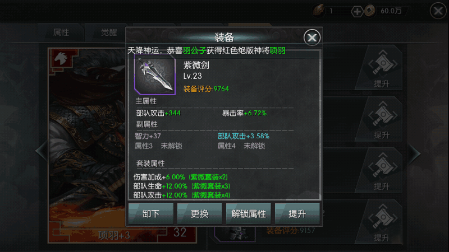Screen dimensions: 449x252
Task: Click the armor equipment slot thumbnail below dialog
Action: click(x=235, y=234)
